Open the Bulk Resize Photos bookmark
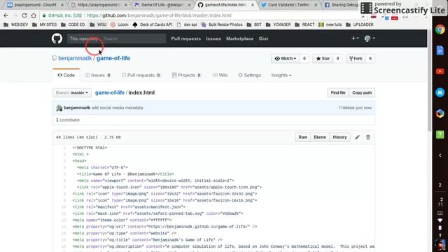Viewport: 448px width, 252px height. click(x=222, y=25)
